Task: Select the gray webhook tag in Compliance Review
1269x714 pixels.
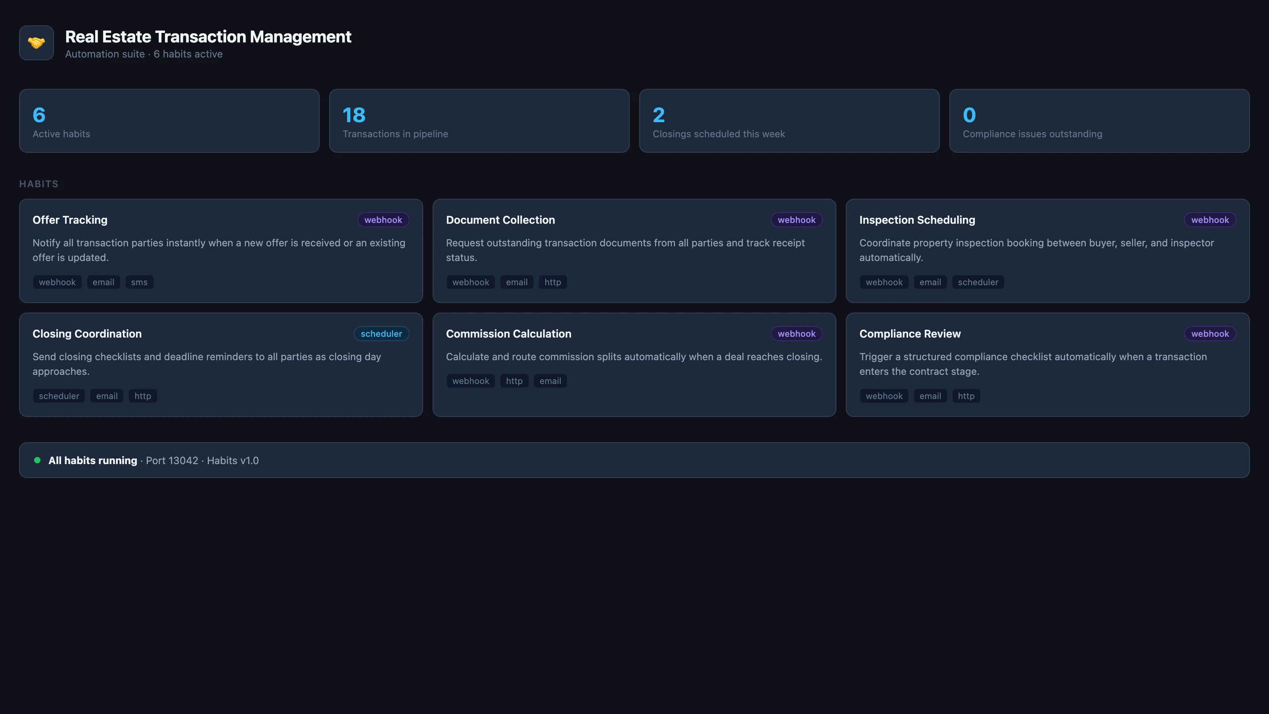Action: [884, 396]
